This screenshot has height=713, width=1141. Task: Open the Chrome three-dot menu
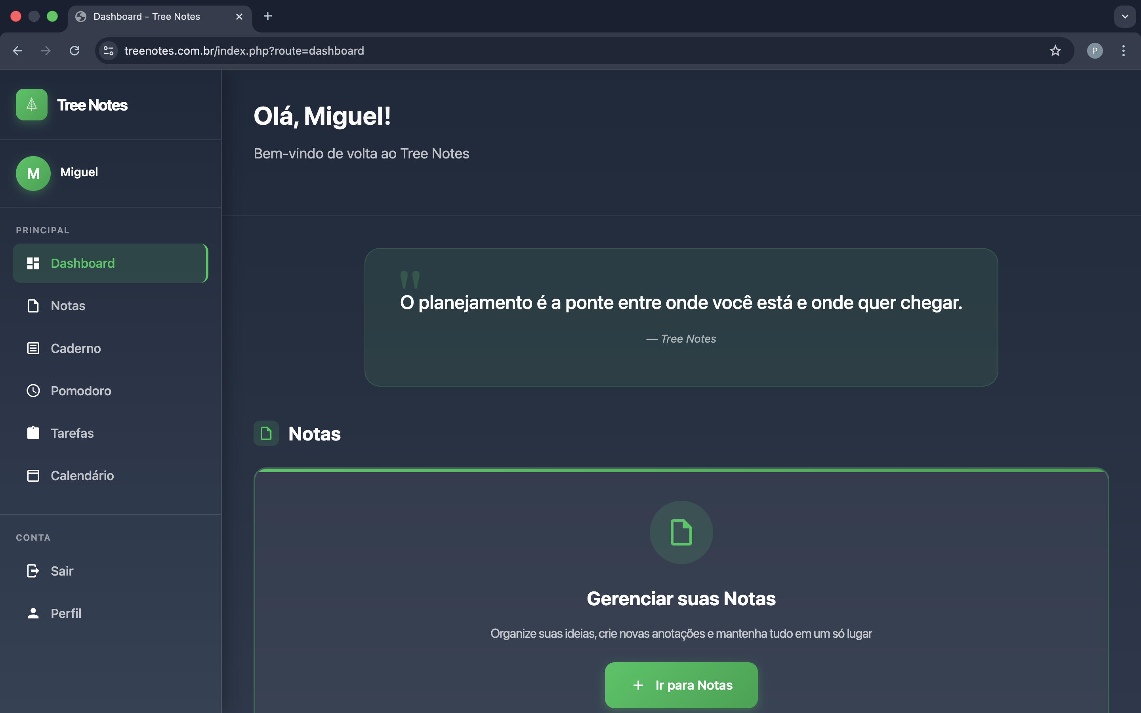(1123, 50)
